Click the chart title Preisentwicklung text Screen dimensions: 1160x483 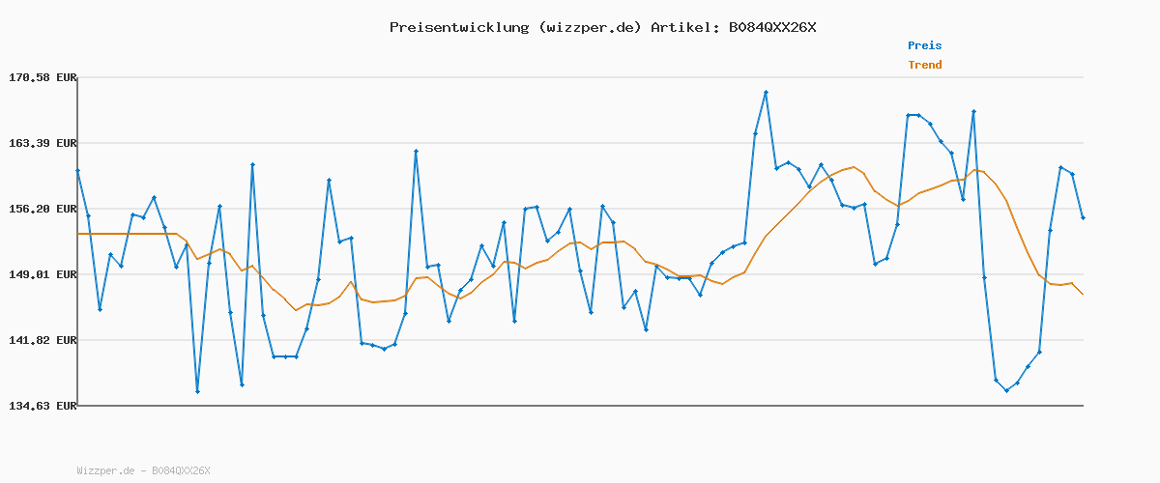pos(457,27)
